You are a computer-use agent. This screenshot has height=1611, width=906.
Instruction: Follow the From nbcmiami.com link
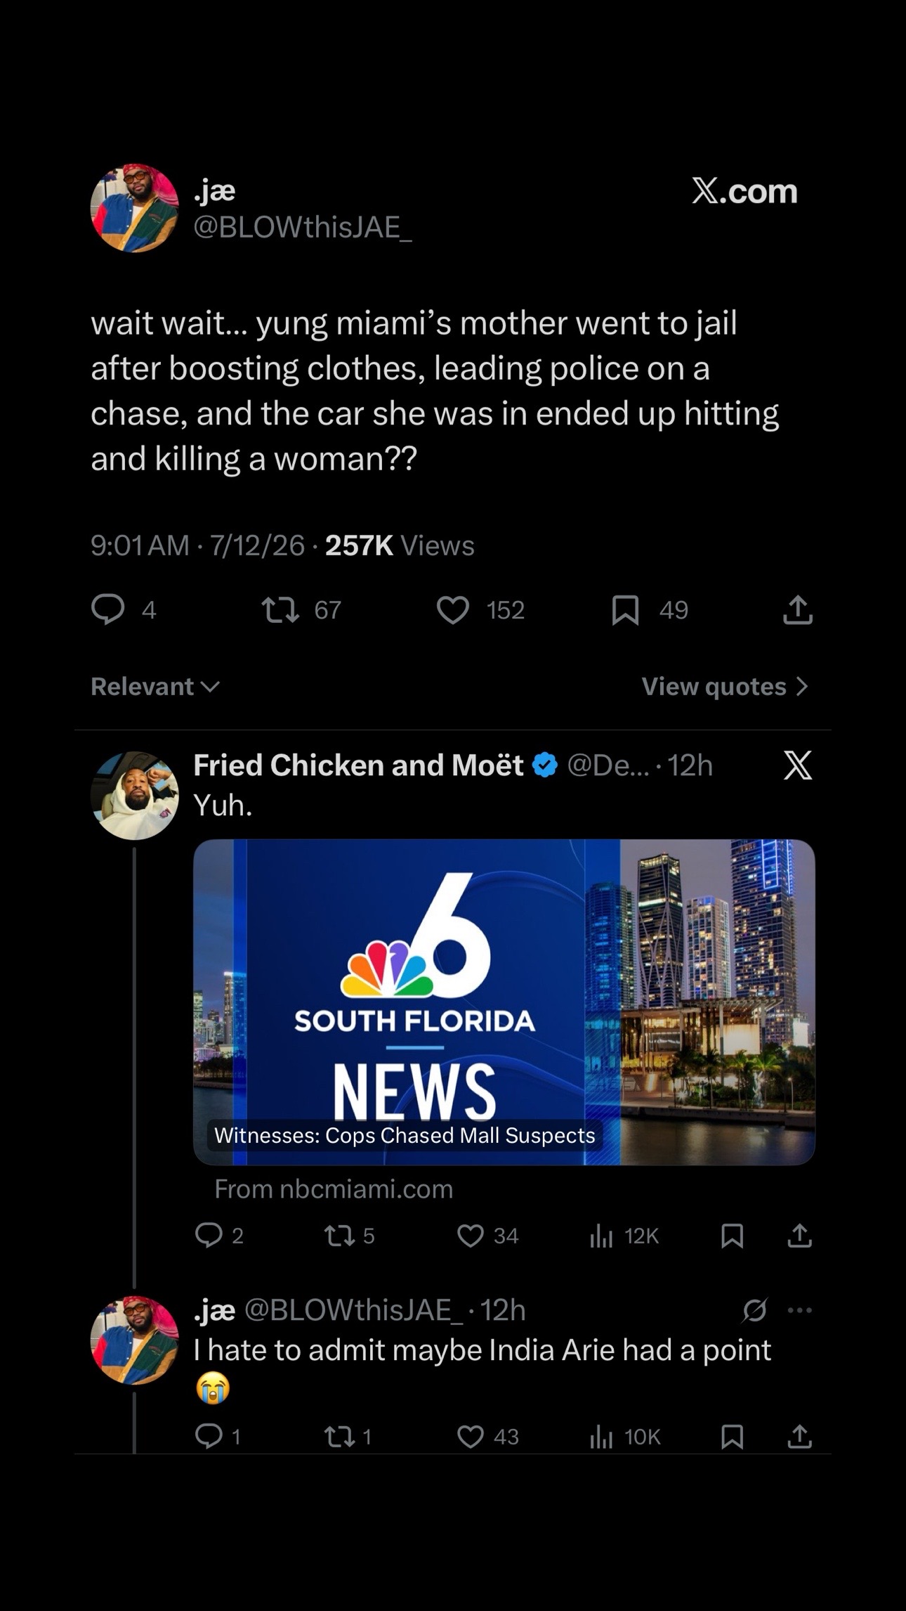(334, 1189)
